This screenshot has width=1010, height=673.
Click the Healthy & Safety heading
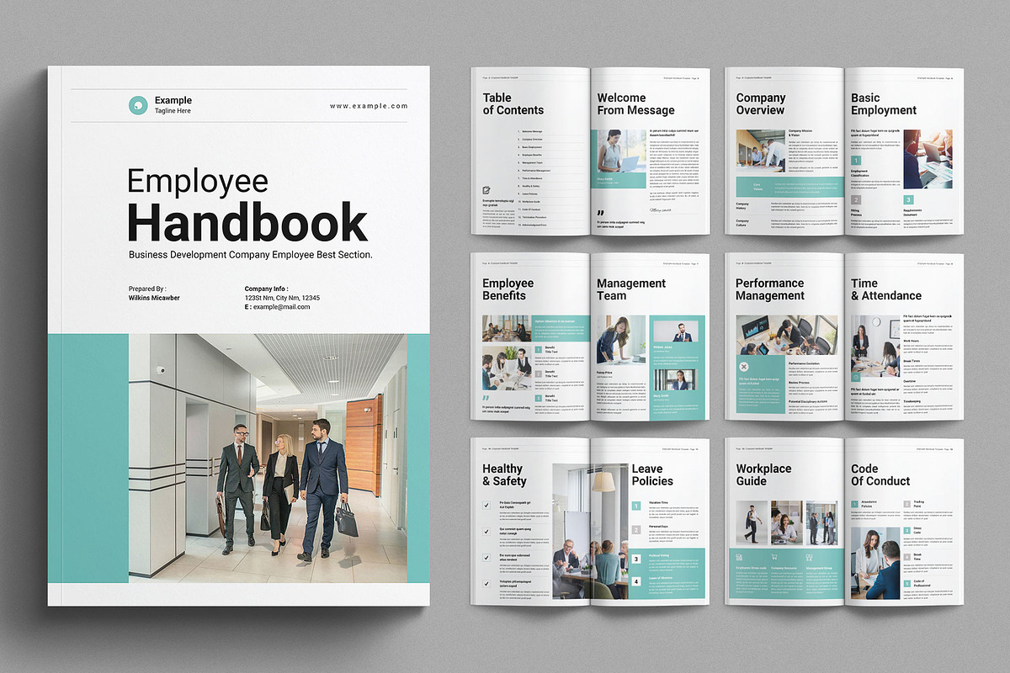coord(504,475)
